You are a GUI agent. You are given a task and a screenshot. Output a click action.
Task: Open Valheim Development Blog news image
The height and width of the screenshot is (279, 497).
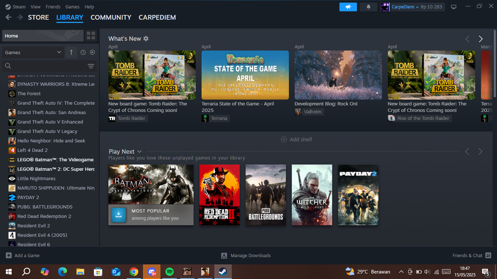tap(338, 75)
